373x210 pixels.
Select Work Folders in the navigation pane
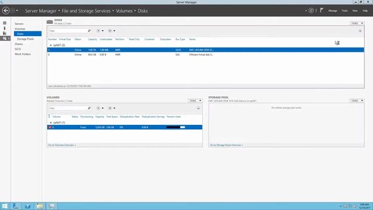tap(23, 54)
